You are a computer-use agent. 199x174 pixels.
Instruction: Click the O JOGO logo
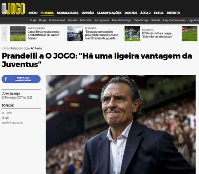(x=13, y=9)
